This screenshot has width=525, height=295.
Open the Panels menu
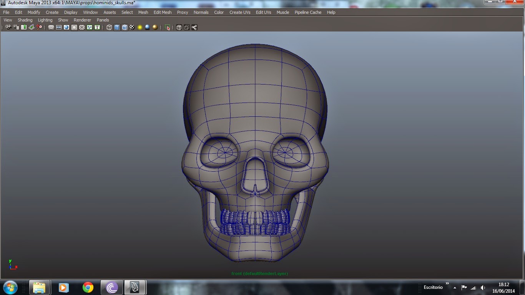tap(103, 20)
